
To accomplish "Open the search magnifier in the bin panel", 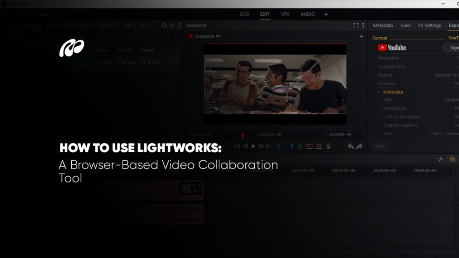I will pyautogui.click(x=164, y=26).
